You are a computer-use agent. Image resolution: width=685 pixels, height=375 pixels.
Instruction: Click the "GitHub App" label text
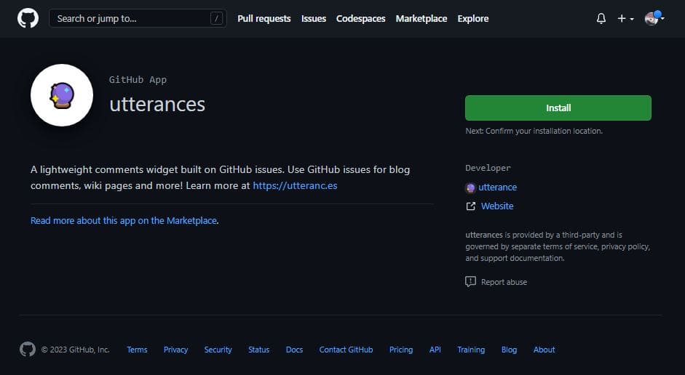138,80
